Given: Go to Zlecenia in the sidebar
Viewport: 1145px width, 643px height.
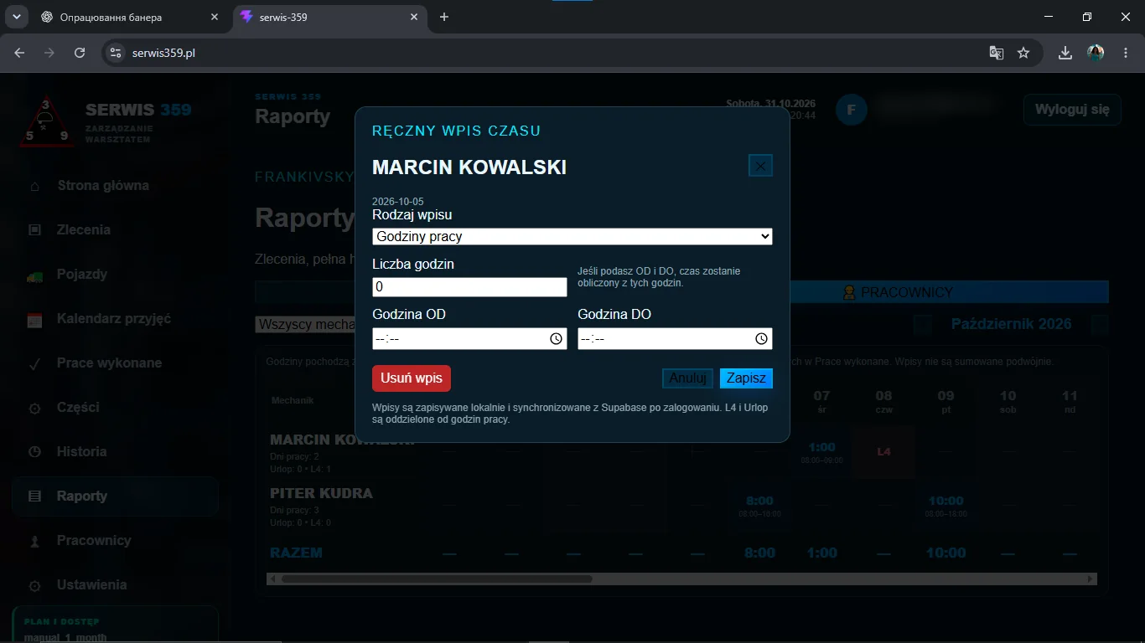Looking at the screenshot, I should point(116,230).
